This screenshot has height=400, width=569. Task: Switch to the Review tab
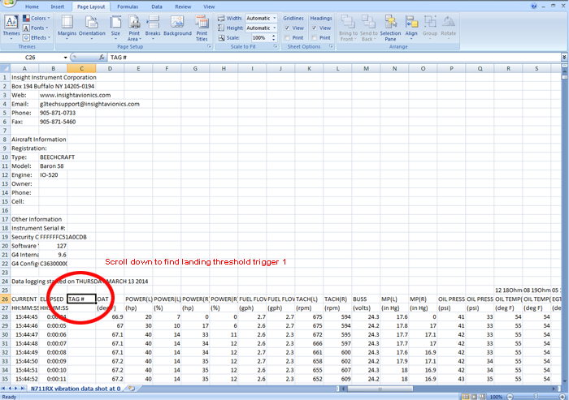tap(183, 6)
